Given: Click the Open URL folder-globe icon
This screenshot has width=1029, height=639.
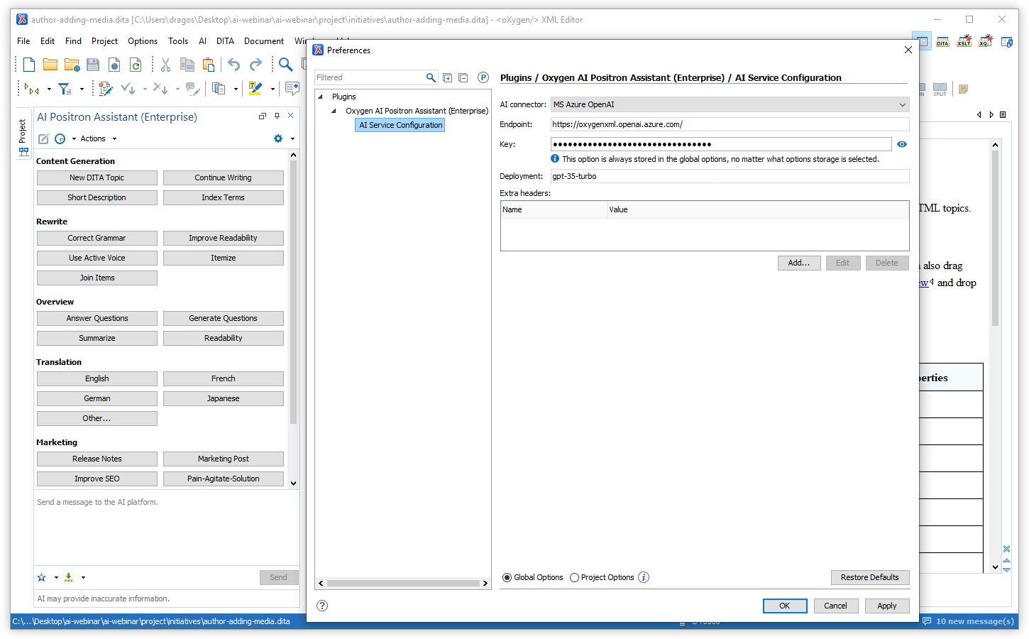Looking at the screenshot, I should [x=72, y=65].
